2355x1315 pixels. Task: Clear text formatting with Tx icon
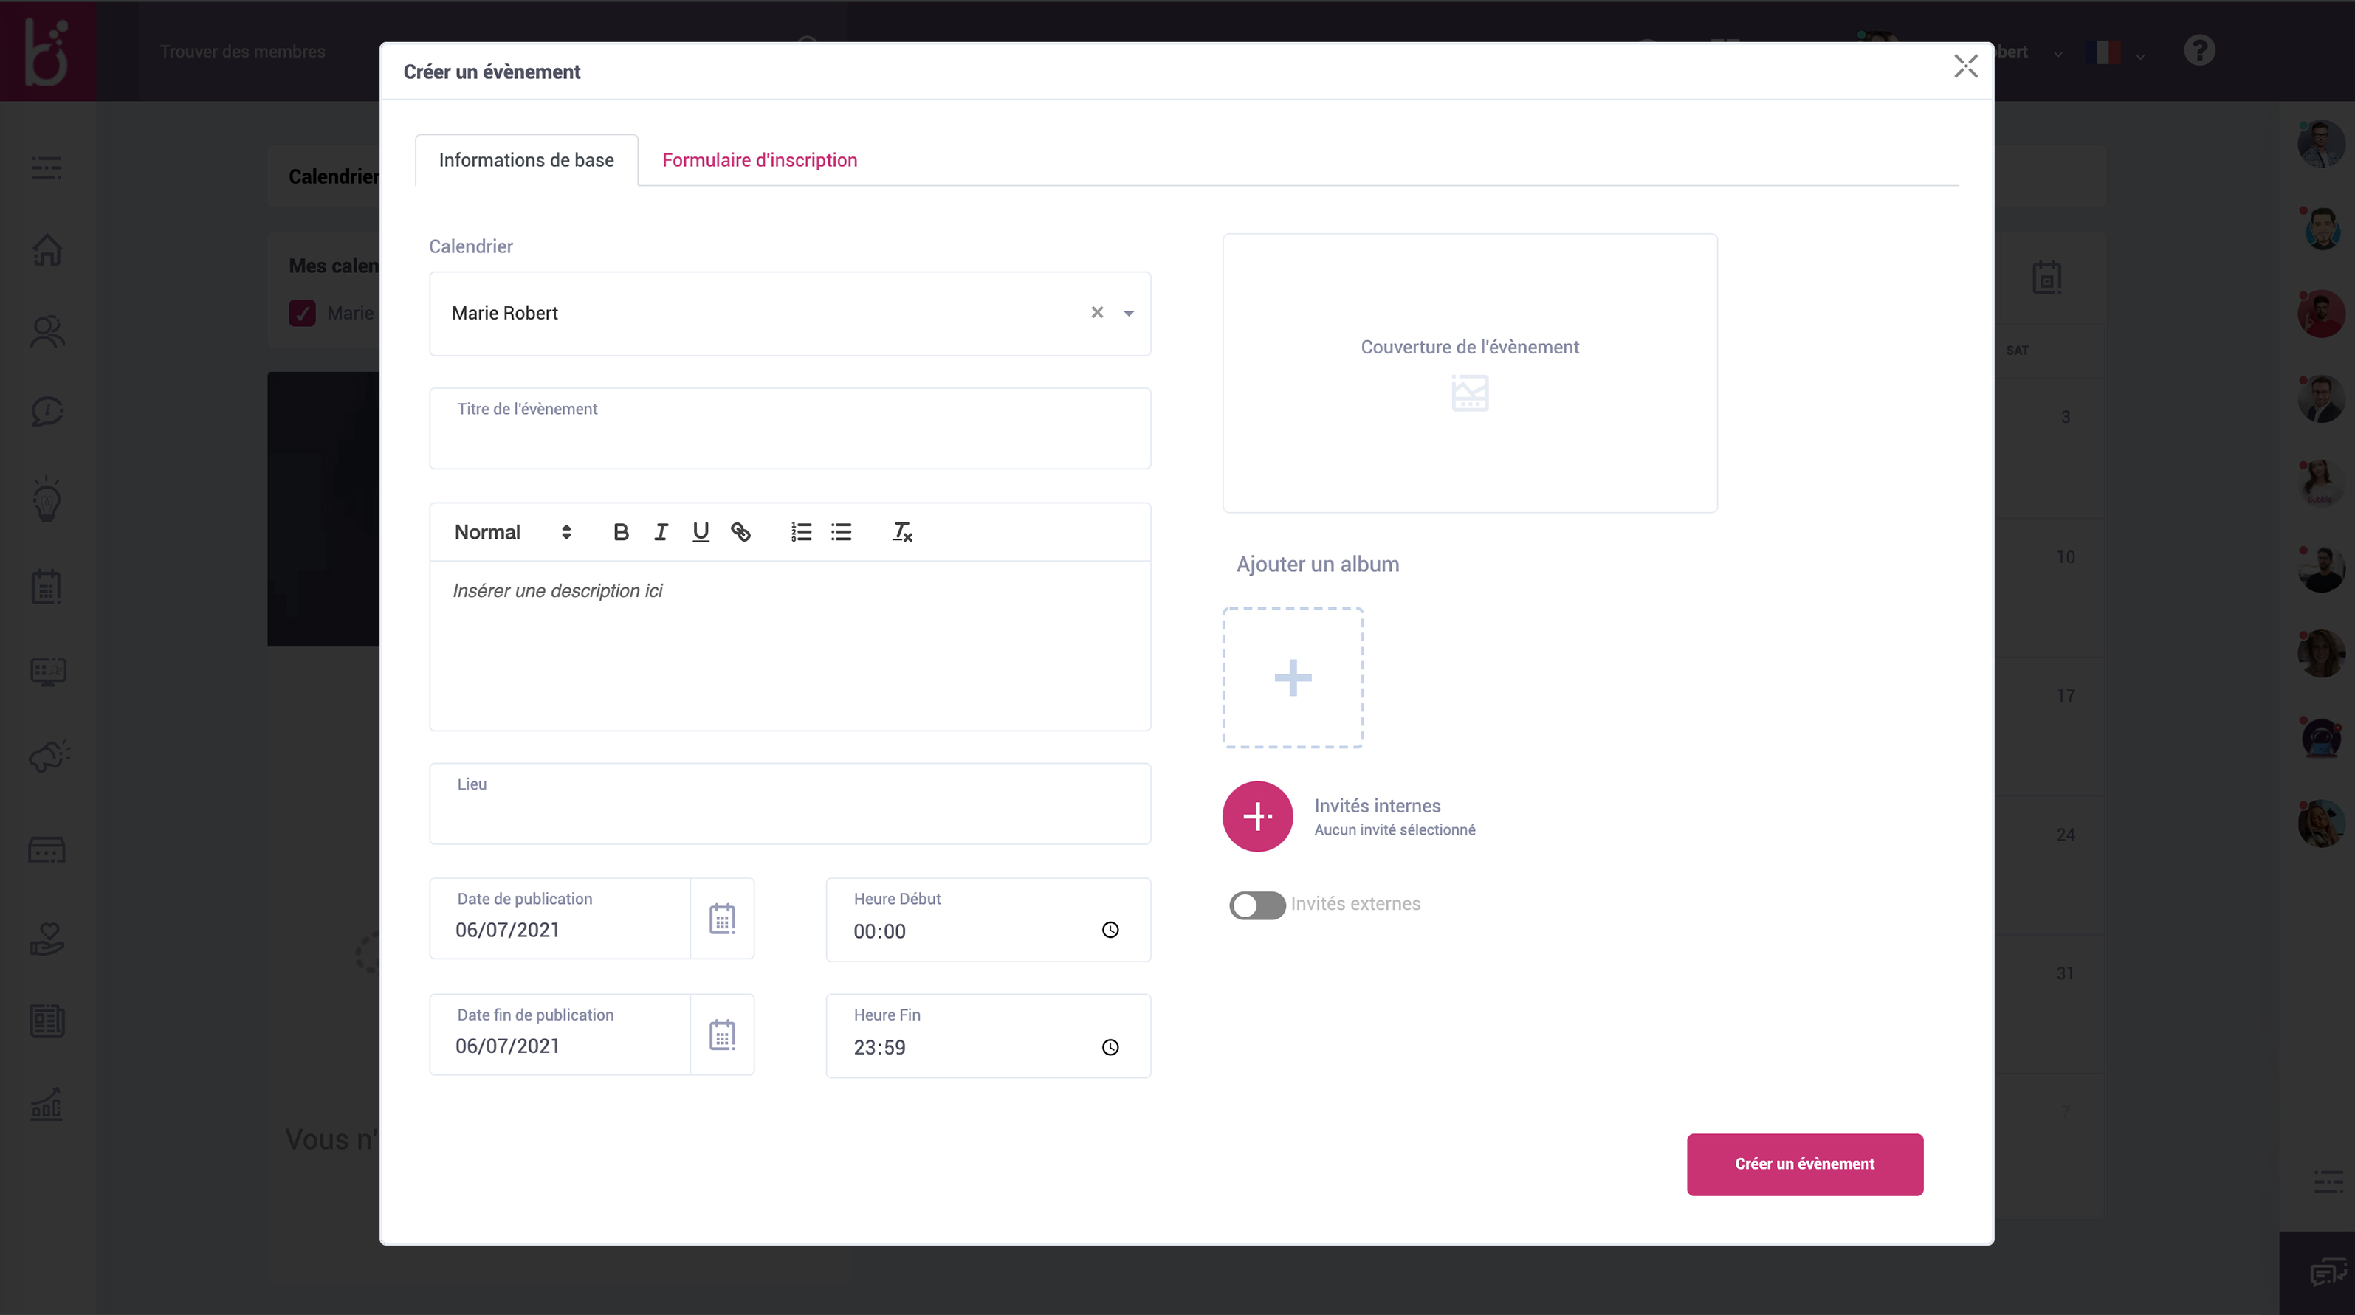(x=902, y=532)
